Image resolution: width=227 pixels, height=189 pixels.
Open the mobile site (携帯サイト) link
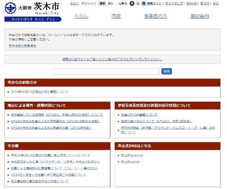click(154, 3)
